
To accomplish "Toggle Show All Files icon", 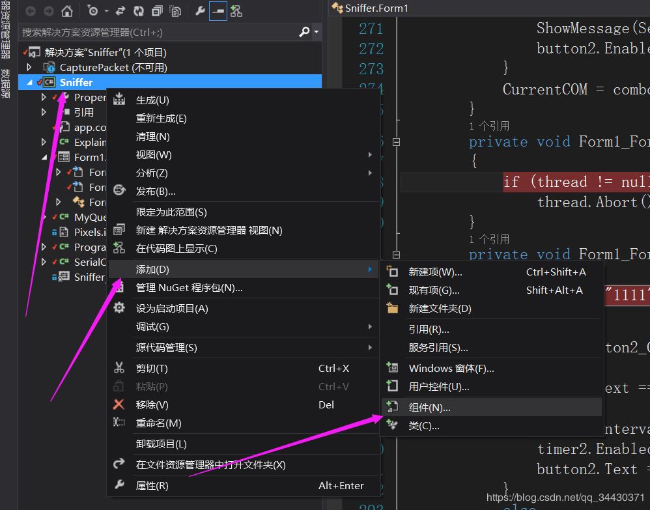I will click(176, 11).
